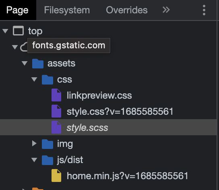Viewport: 219px width, 190px height.
Task: Expand the img folder arrow
Action: [x=34, y=143]
